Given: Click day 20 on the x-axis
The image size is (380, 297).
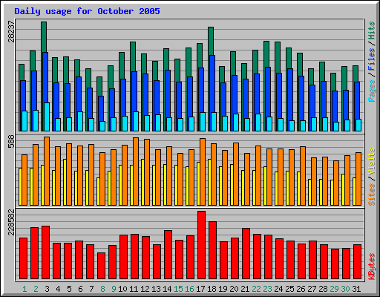Looking at the screenshot, I should click(234, 289).
